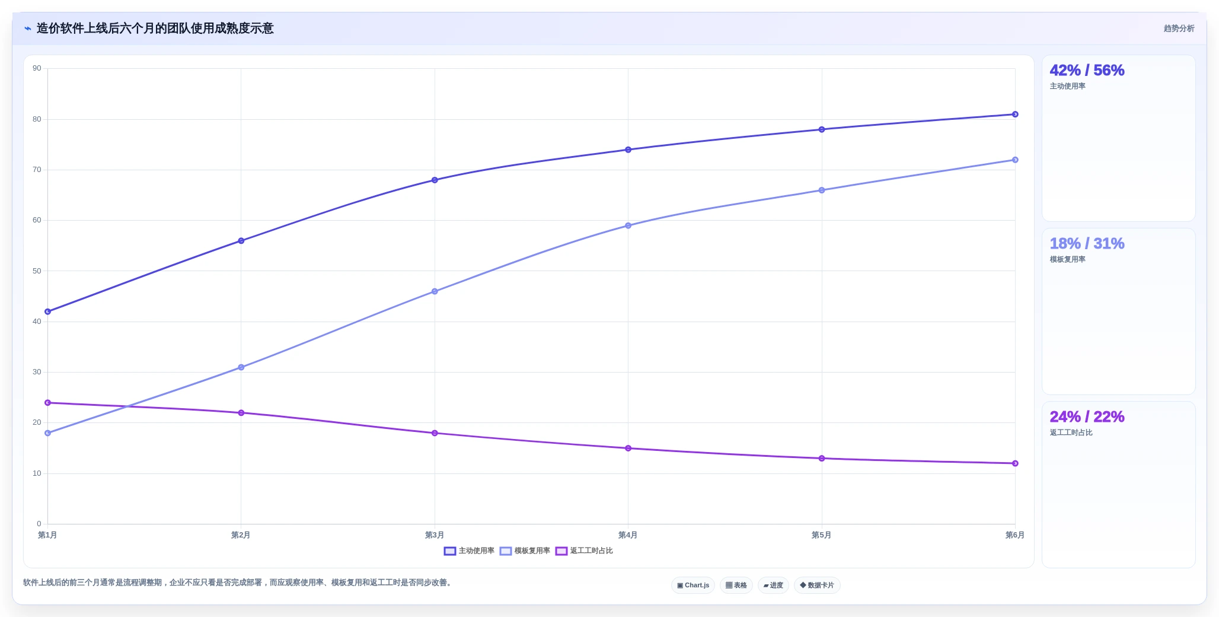The width and height of the screenshot is (1219, 617).
Task: Click 模板复用率 data point at 第1月
Action: coord(47,433)
